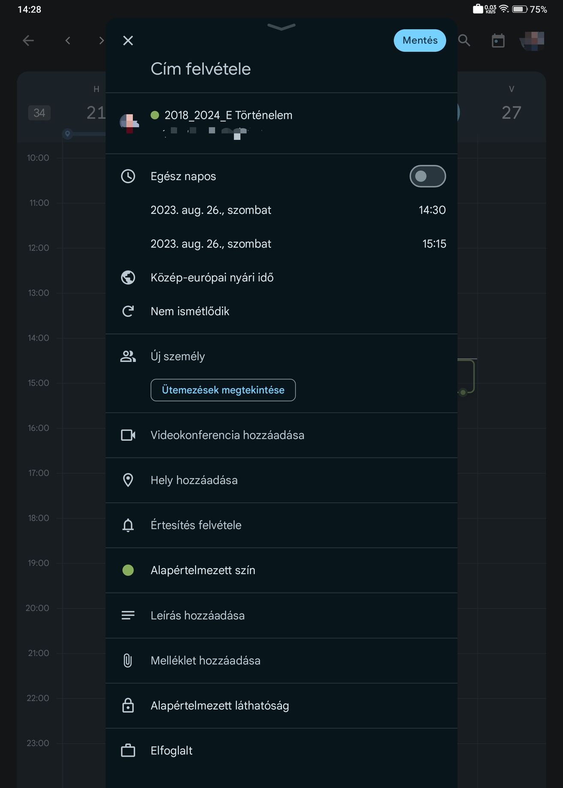563x788 pixels.
Task: Tap the location pin icon
Action: tap(128, 480)
